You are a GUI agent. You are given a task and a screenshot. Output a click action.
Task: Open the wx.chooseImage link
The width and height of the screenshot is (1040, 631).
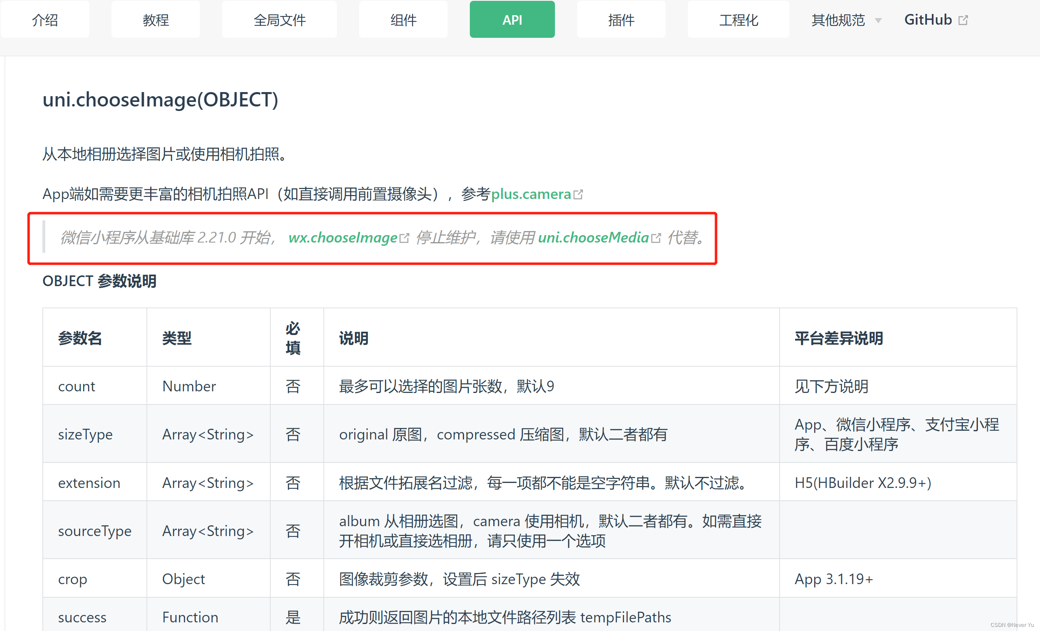coord(343,238)
